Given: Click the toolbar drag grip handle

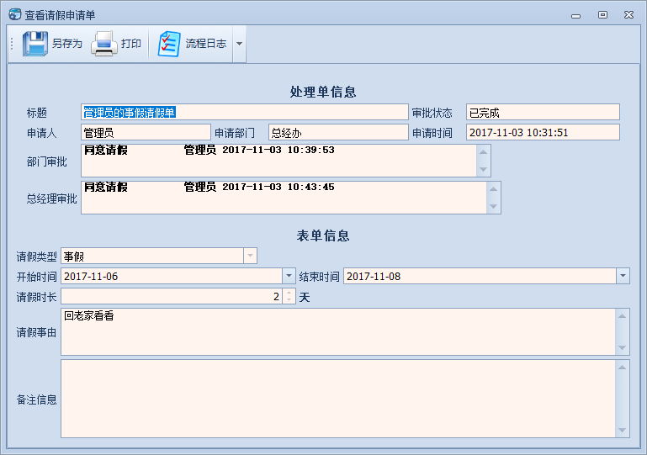Looking at the screenshot, I should pos(12,44).
